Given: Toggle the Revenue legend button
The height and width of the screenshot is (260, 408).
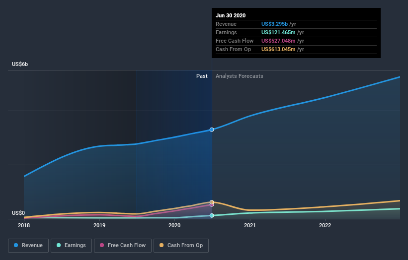Looking at the screenshot, I should (x=28, y=246).
